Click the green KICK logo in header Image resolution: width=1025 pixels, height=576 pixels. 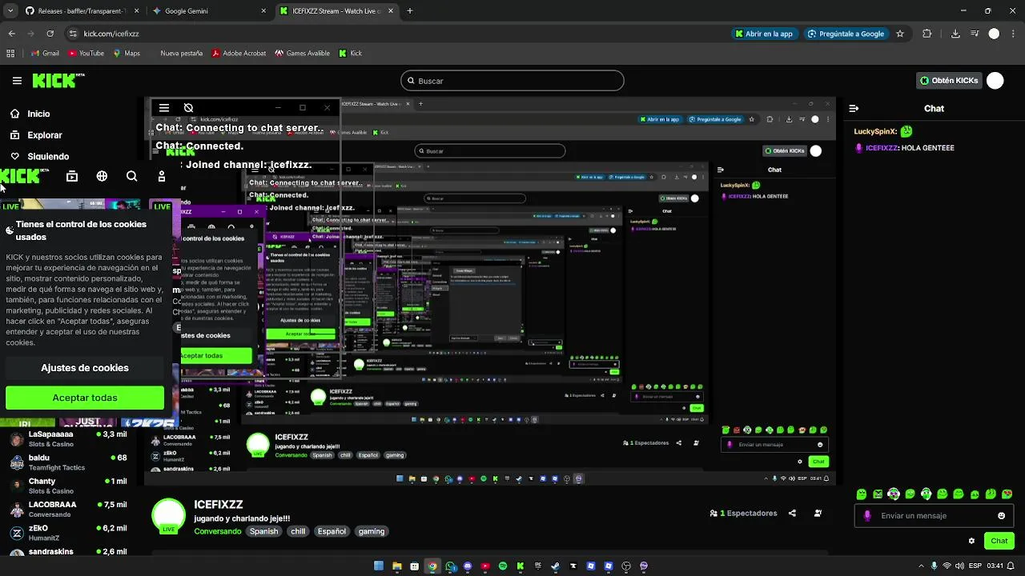[58, 80]
